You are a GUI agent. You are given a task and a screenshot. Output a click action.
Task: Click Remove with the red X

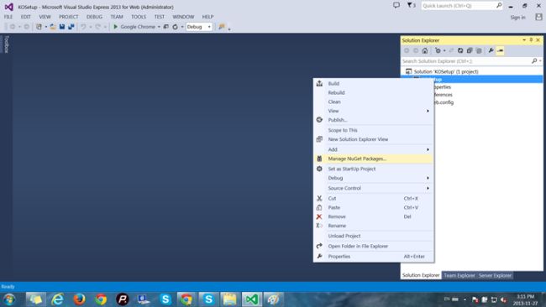point(373,216)
